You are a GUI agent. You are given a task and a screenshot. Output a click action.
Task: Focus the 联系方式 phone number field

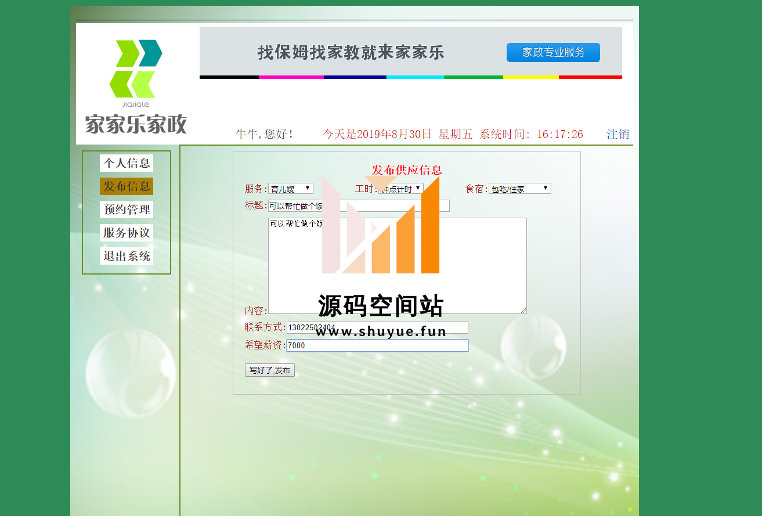(377, 328)
